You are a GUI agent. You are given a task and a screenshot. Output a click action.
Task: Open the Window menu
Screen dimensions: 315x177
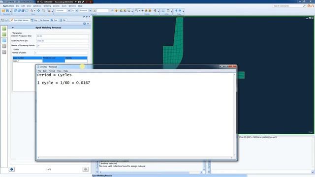coord(72,6)
